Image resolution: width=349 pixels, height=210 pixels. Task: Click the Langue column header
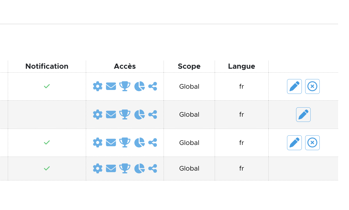click(x=241, y=66)
